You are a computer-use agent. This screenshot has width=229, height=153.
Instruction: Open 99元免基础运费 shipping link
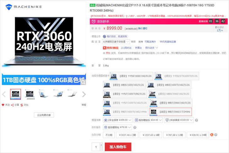(x=168, y=42)
